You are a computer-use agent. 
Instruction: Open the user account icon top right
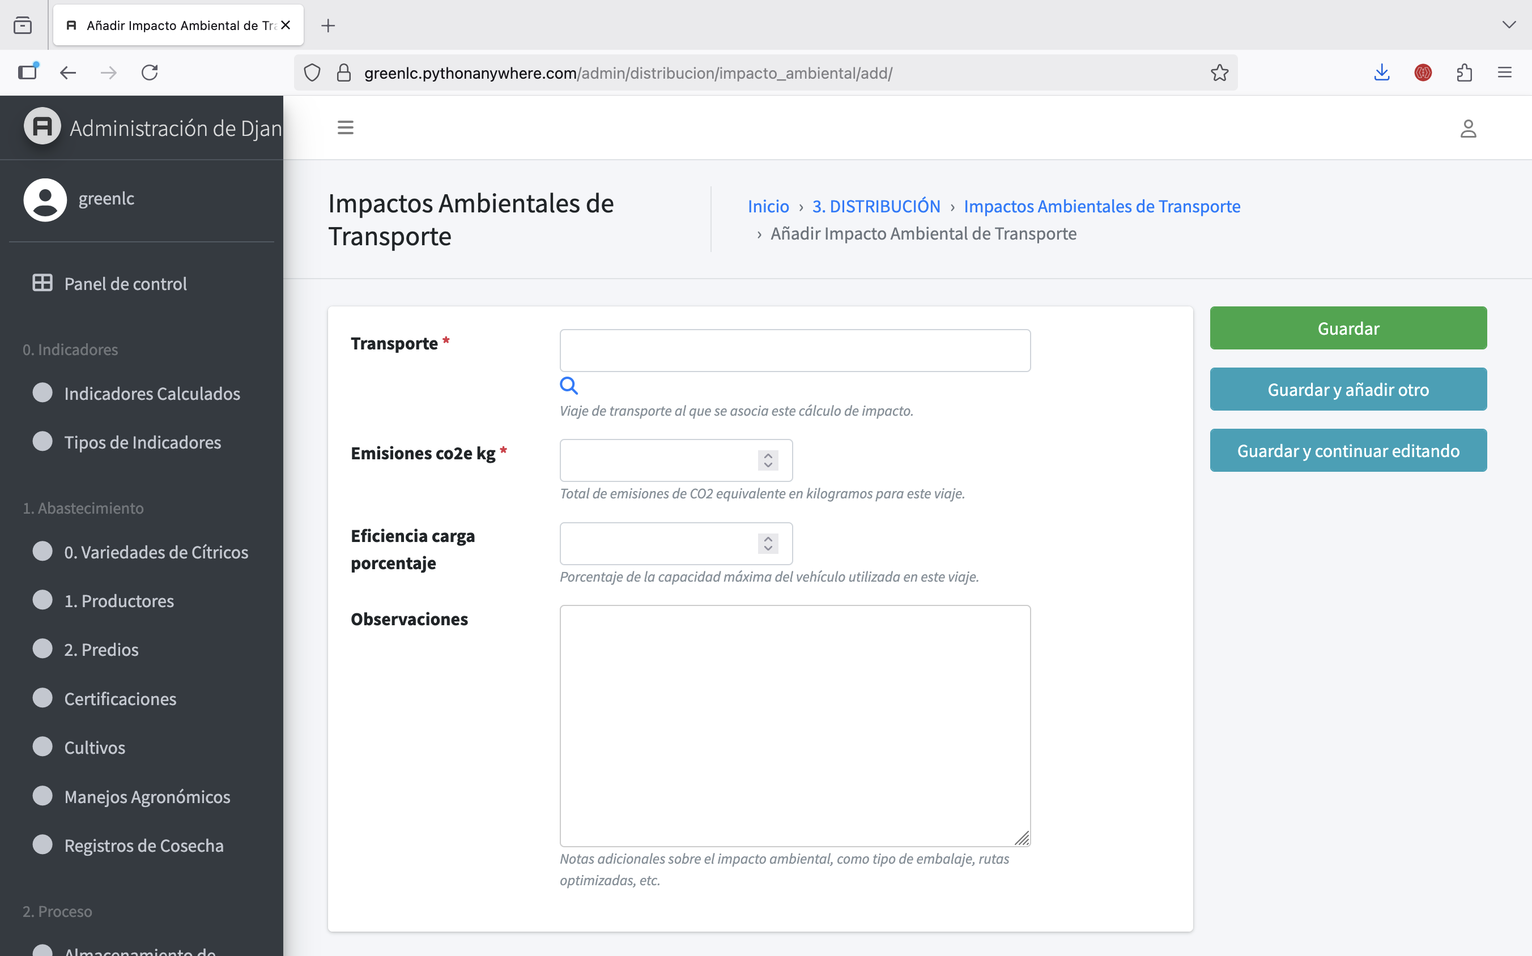click(x=1469, y=129)
